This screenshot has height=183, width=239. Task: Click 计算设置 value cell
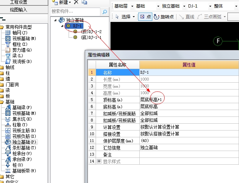point(189,127)
